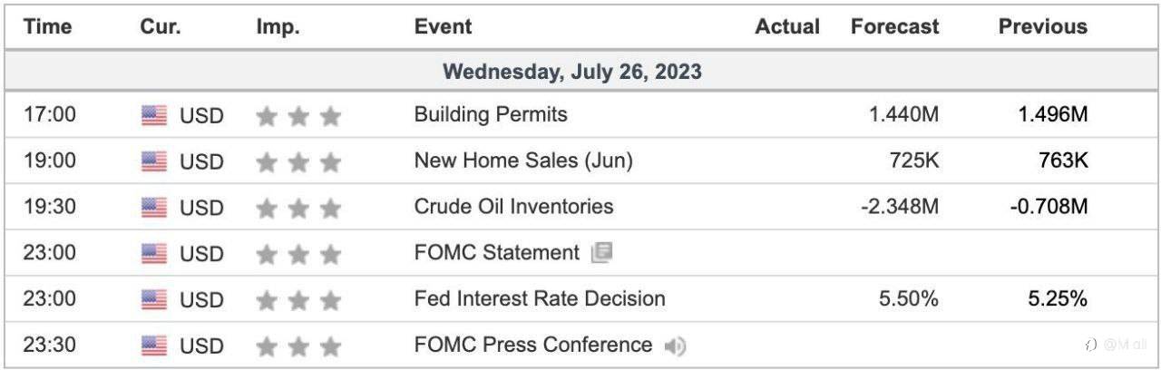This screenshot has width=1161, height=370.
Task: Click the Forecast column header
Action: 894,26
